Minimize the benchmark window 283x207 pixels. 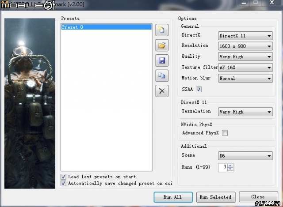click(x=244, y=3)
